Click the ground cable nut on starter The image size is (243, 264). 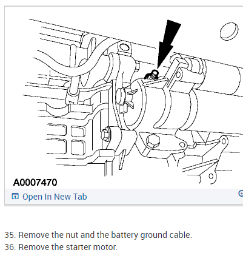pyautogui.click(x=152, y=75)
